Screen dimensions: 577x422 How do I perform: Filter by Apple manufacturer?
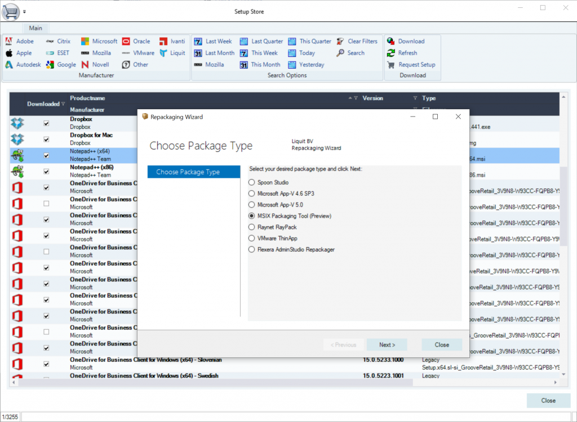pos(19,53)
